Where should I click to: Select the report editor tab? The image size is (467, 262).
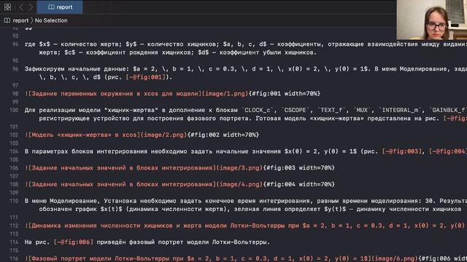60,7
